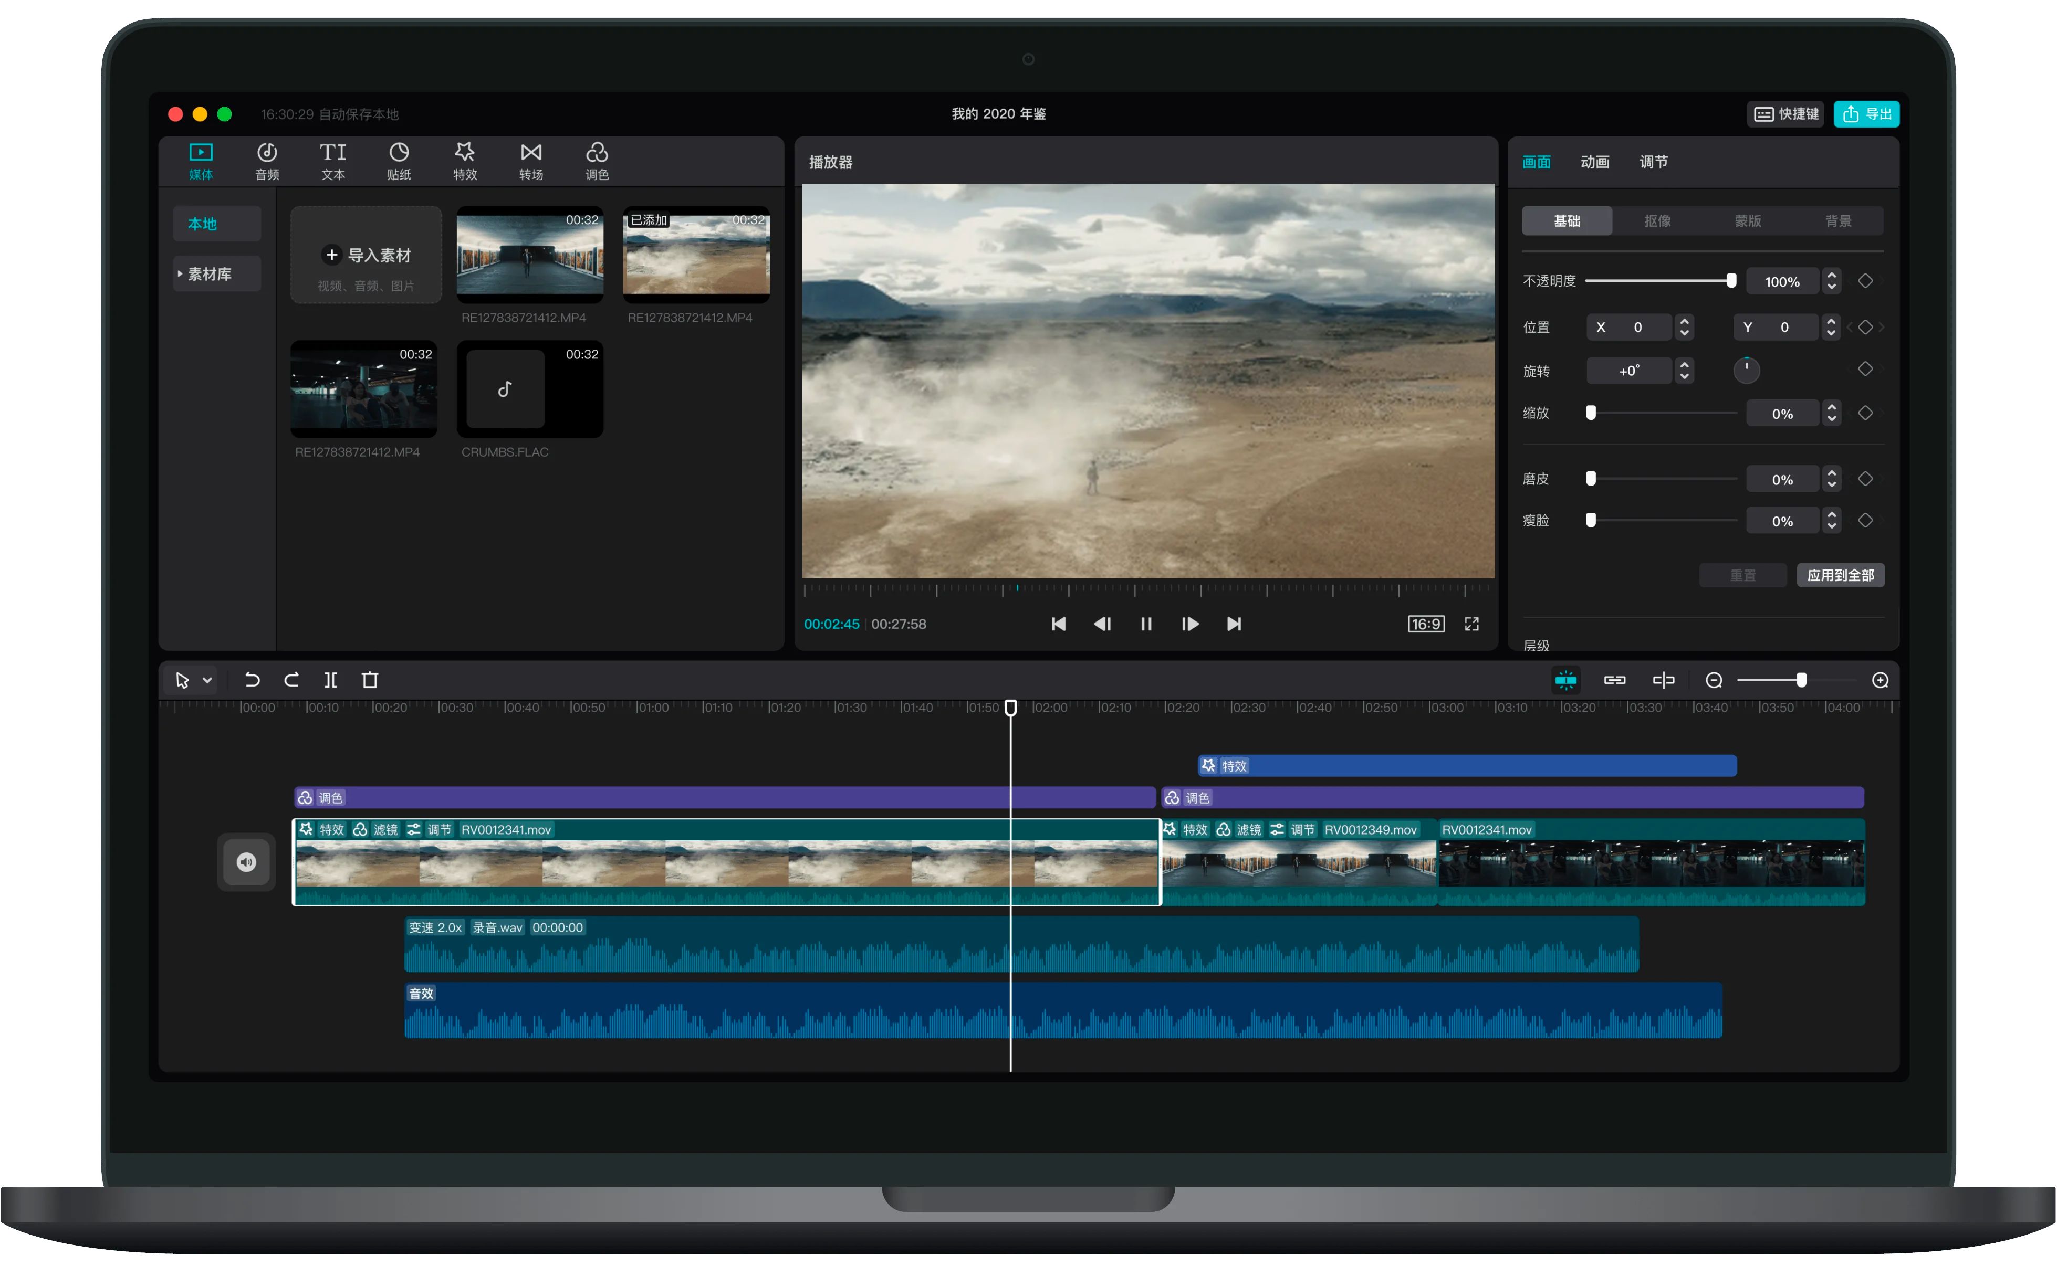Click the split clip tool icon
The height and width of the screenshot is (1266, 2057).
tap(331, 680)
